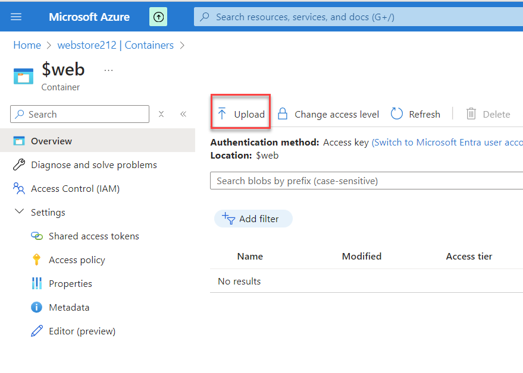Open Access Control (IAM)

point(75,189)
